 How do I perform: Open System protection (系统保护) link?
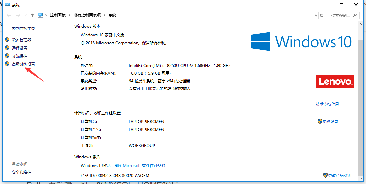20,56
